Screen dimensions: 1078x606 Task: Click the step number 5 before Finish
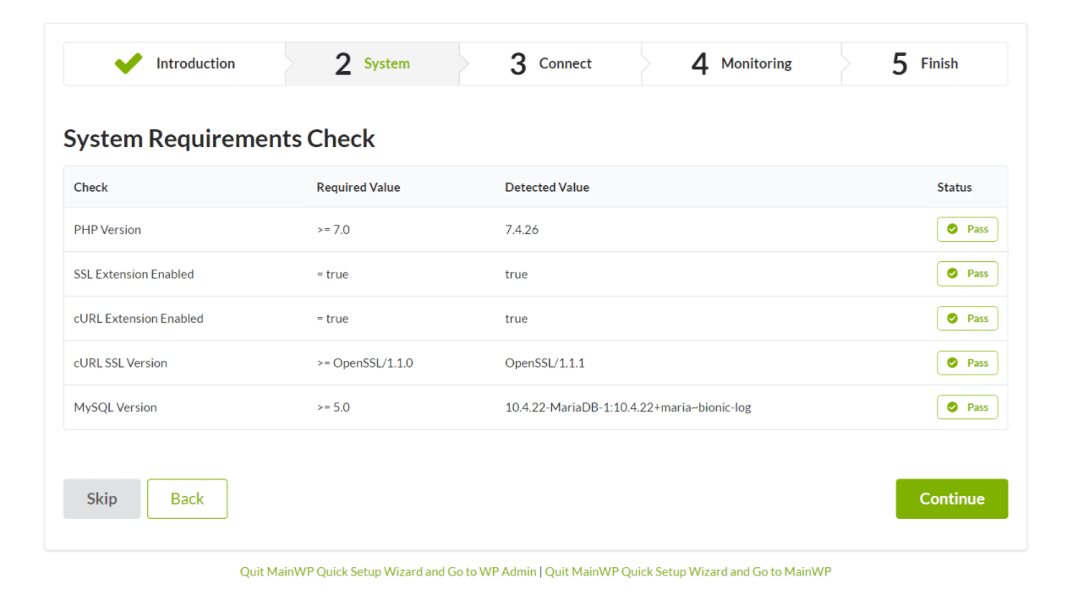(900, 64)
